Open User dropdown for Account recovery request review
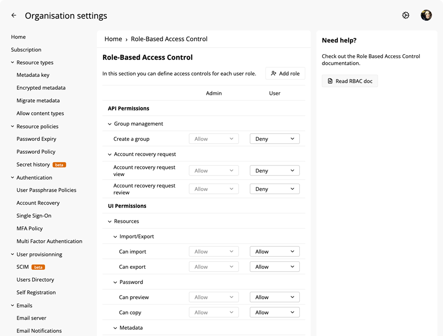Screen dimensions: 443x336 (x=274, y=189)
